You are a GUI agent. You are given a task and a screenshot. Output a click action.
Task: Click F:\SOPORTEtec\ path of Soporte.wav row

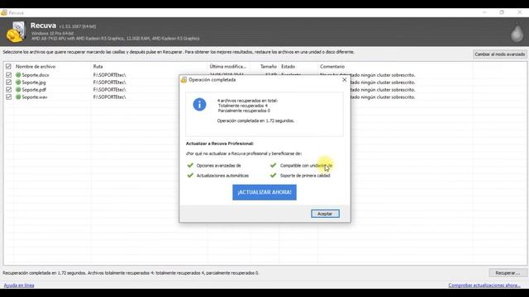click(109, 97)
